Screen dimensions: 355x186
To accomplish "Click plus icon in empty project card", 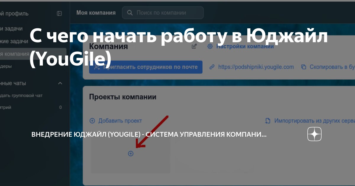I will pos(131,154).
